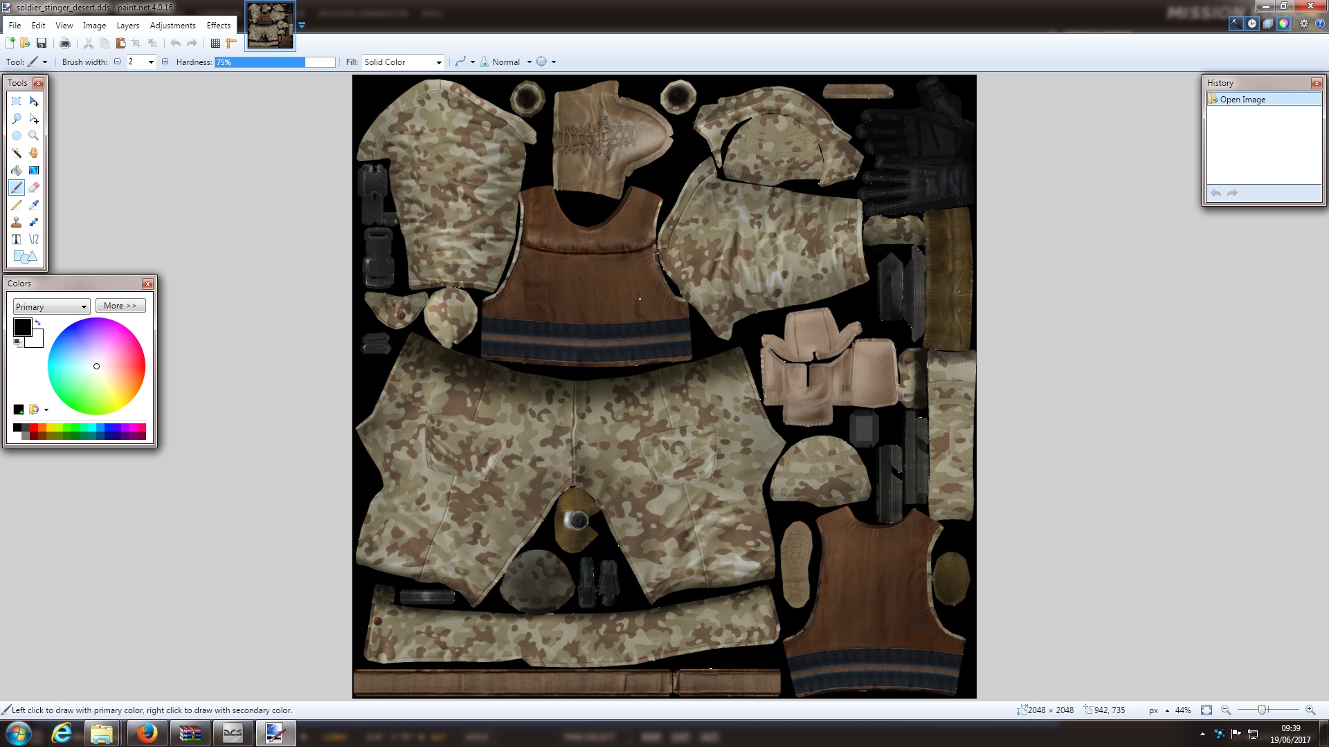Viewport: 1329px width, 747px height.
Task: Select the Paintbrush tool in Tools panel
Action: 17,187
